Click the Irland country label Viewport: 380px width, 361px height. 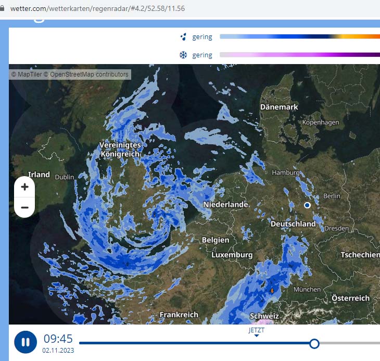coord(39,175)
